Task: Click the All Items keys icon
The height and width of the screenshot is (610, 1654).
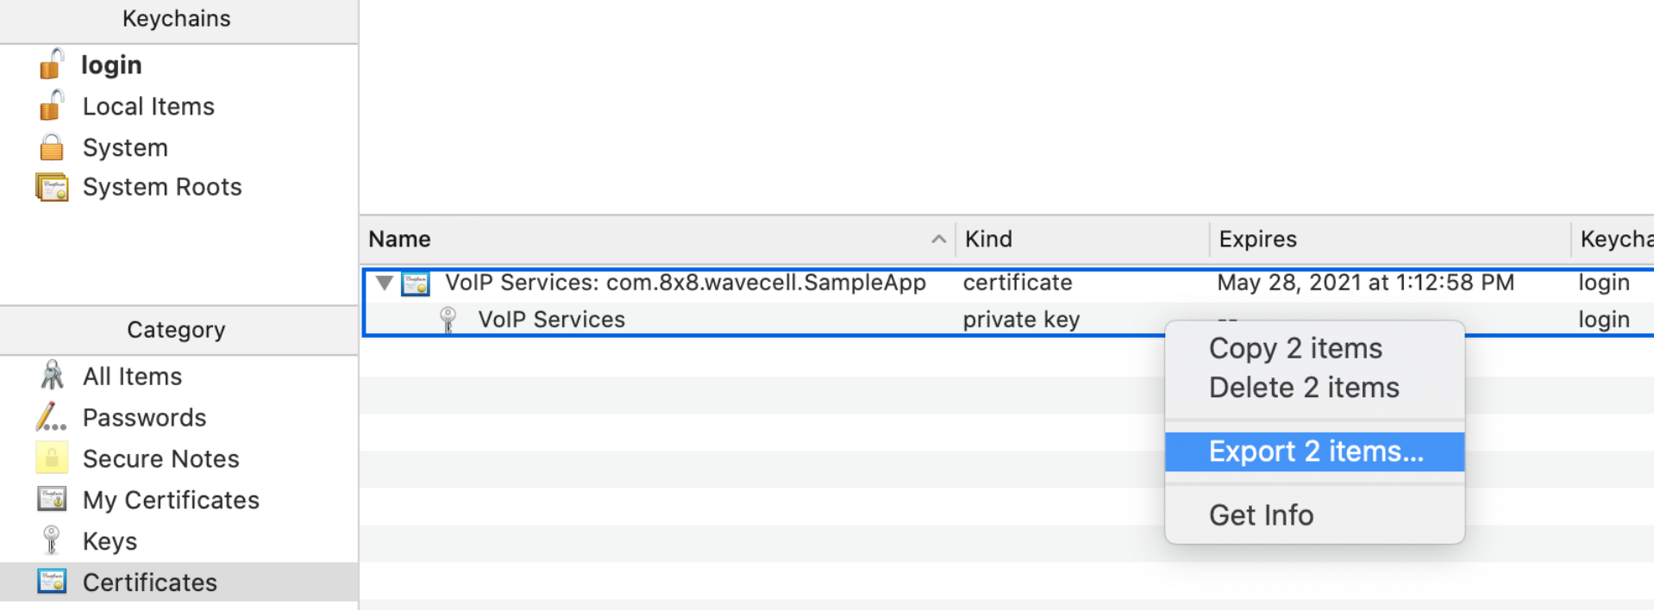Action: click(x=52, y=376)
